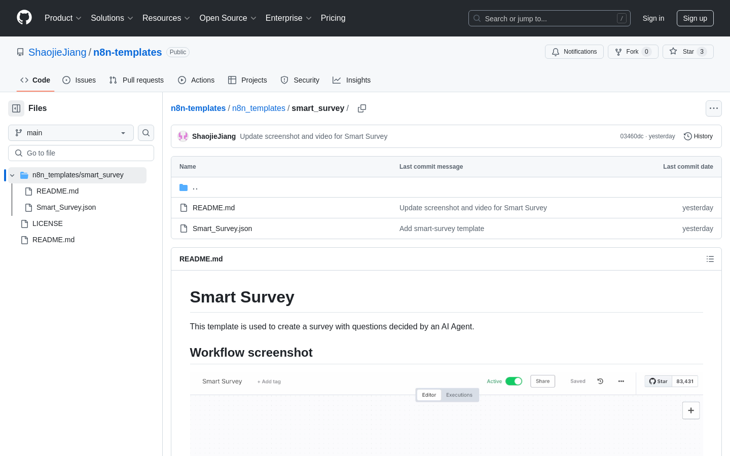Click the star count 3

click(x=702, y=52)
